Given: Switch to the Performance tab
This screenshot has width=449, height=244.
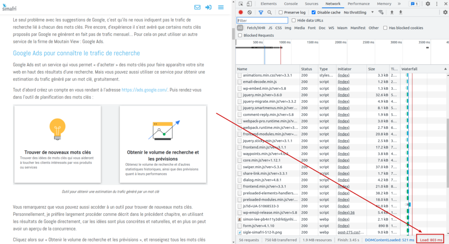Looking at the screenshot, I should tap(358, 4).
